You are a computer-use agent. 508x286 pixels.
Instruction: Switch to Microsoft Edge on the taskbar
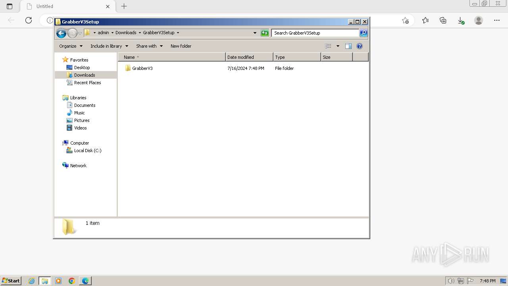85,281
